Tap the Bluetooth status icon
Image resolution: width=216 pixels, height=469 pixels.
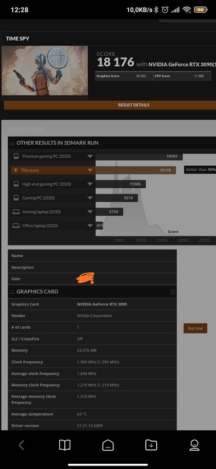point(156,10)
